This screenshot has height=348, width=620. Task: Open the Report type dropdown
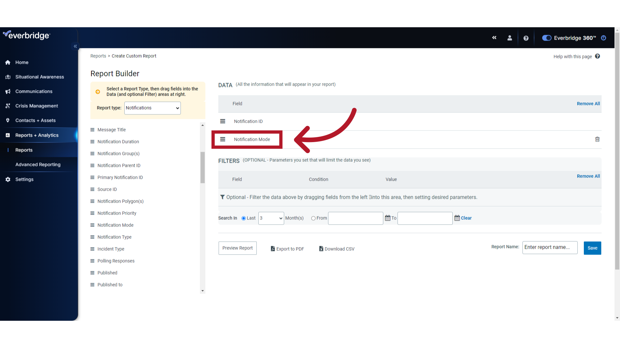(x=152, y=108)
